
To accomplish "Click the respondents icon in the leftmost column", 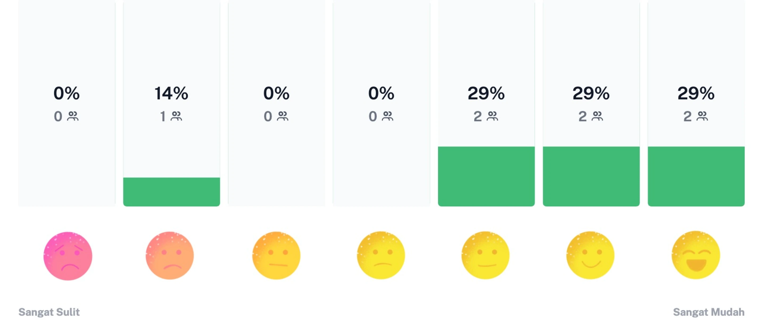I will pos(73,116).
